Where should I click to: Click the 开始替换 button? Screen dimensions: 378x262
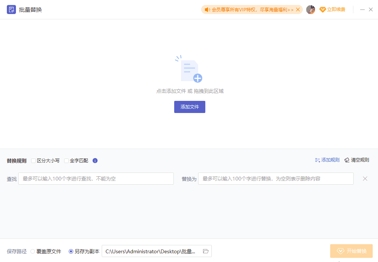351,251
